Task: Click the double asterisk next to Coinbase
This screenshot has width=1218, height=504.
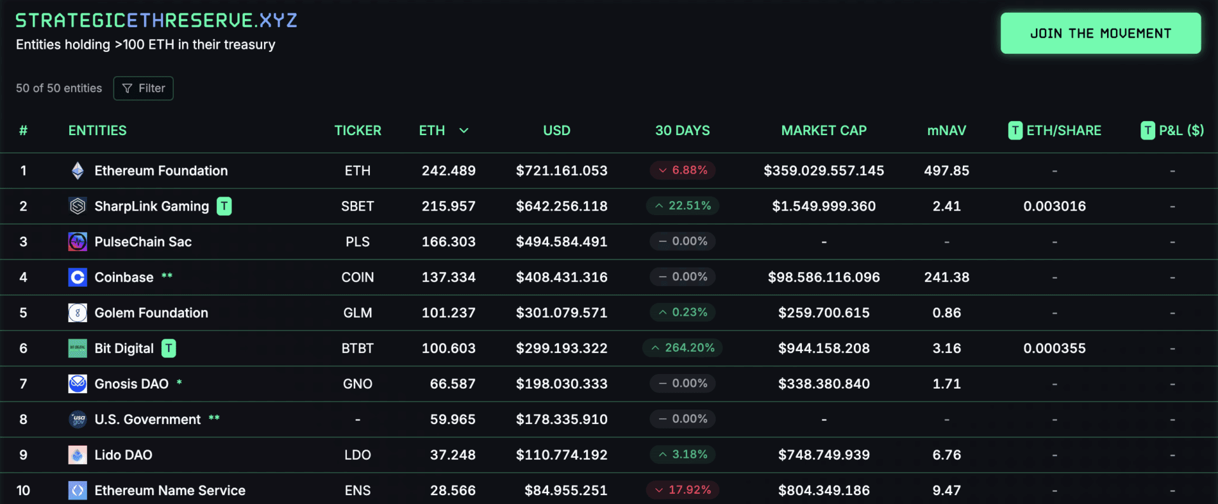Action: [167, 276]
